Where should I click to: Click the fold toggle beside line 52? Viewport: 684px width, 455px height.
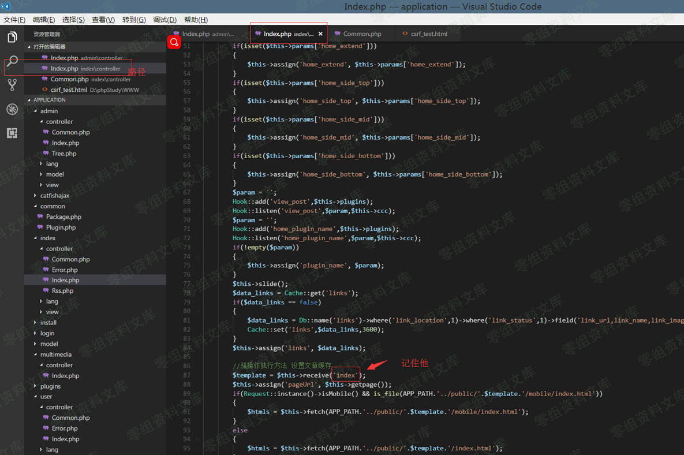[198, 55]
